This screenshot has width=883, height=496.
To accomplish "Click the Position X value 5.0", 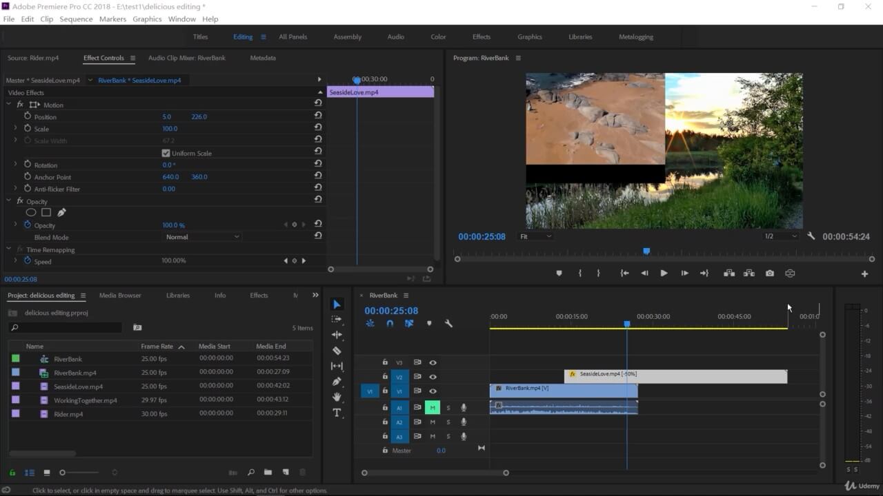I will coord(166,116).
